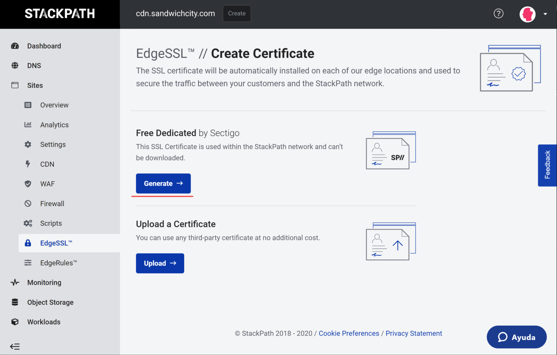Open the Cookie Preferences link
This screenshot has height=355, width=557.
coord(349,333)
